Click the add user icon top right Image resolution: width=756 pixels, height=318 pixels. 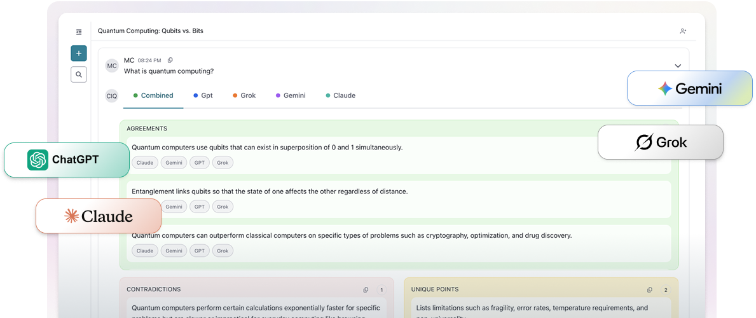pyautogui.click(x=683, y=31)
